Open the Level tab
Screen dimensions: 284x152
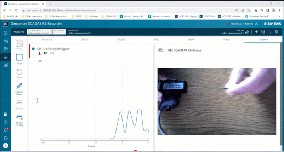(191, 39)
